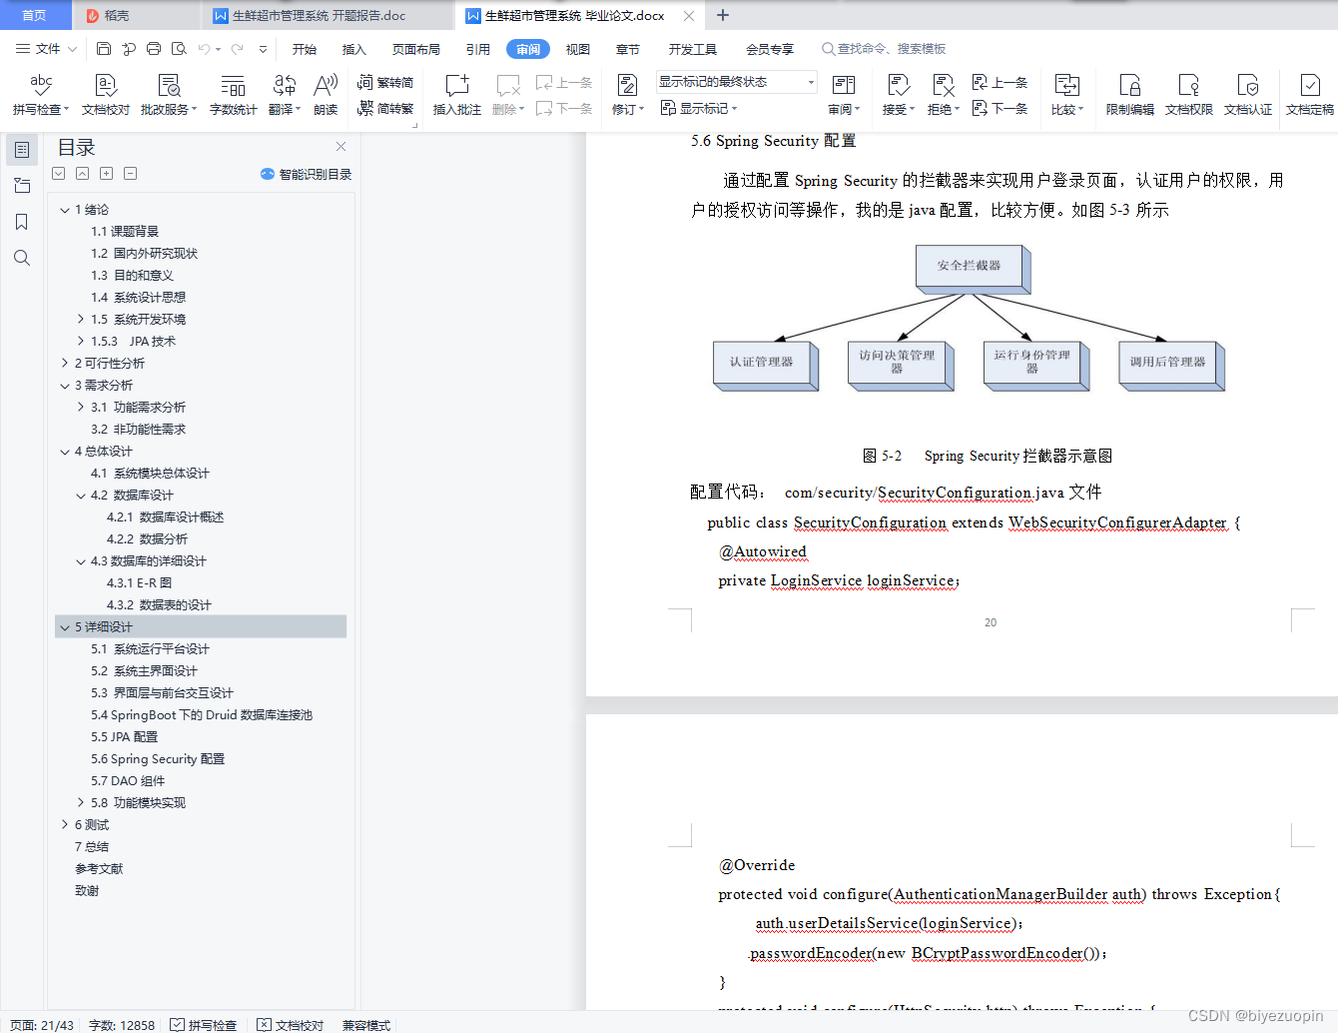Image resolution: width=1338 pixels, height=1033 pixels.
Task: Jump to '参考文献' in outline
Action: (x=99, y=869)
